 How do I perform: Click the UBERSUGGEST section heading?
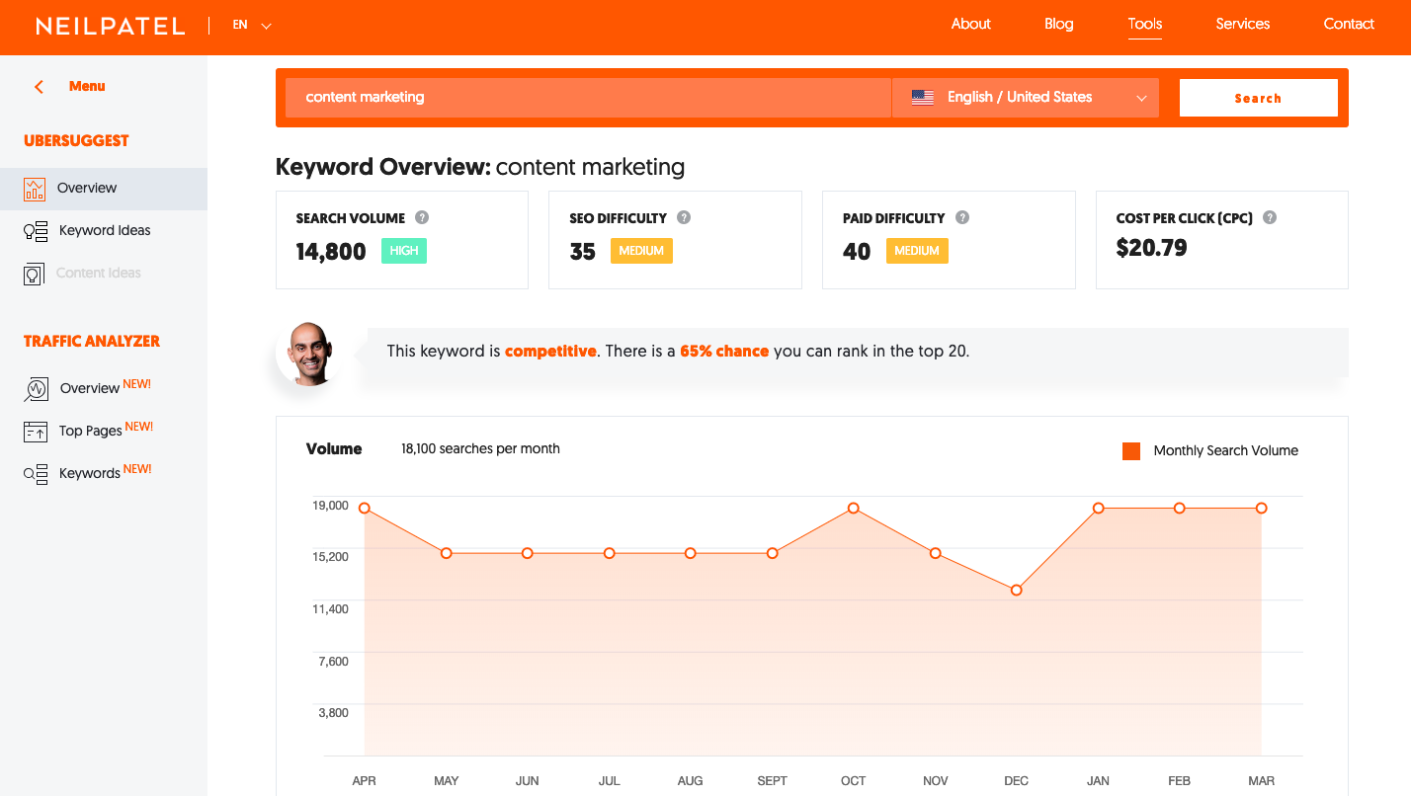coord(76,141)
